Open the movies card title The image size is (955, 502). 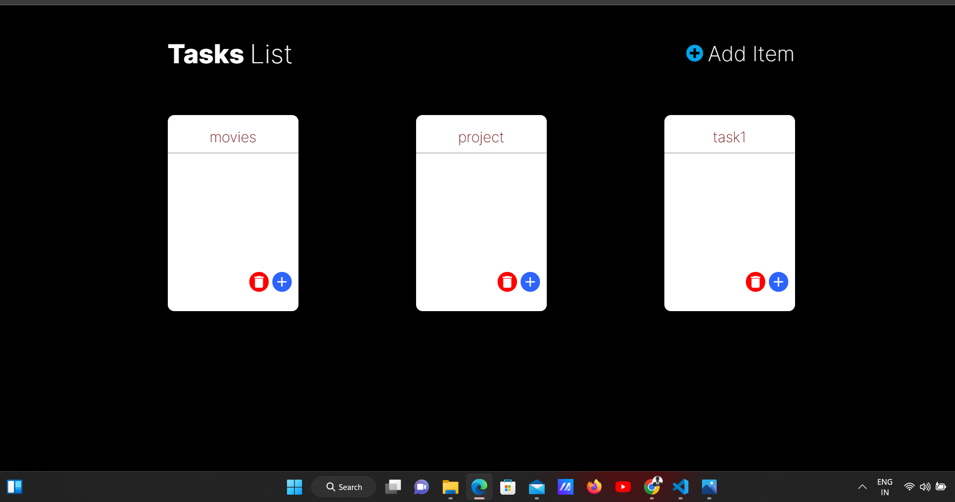click(x=233, y=137)
